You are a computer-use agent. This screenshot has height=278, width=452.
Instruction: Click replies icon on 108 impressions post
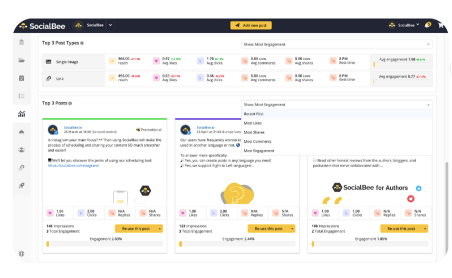(x=377, y=213)
